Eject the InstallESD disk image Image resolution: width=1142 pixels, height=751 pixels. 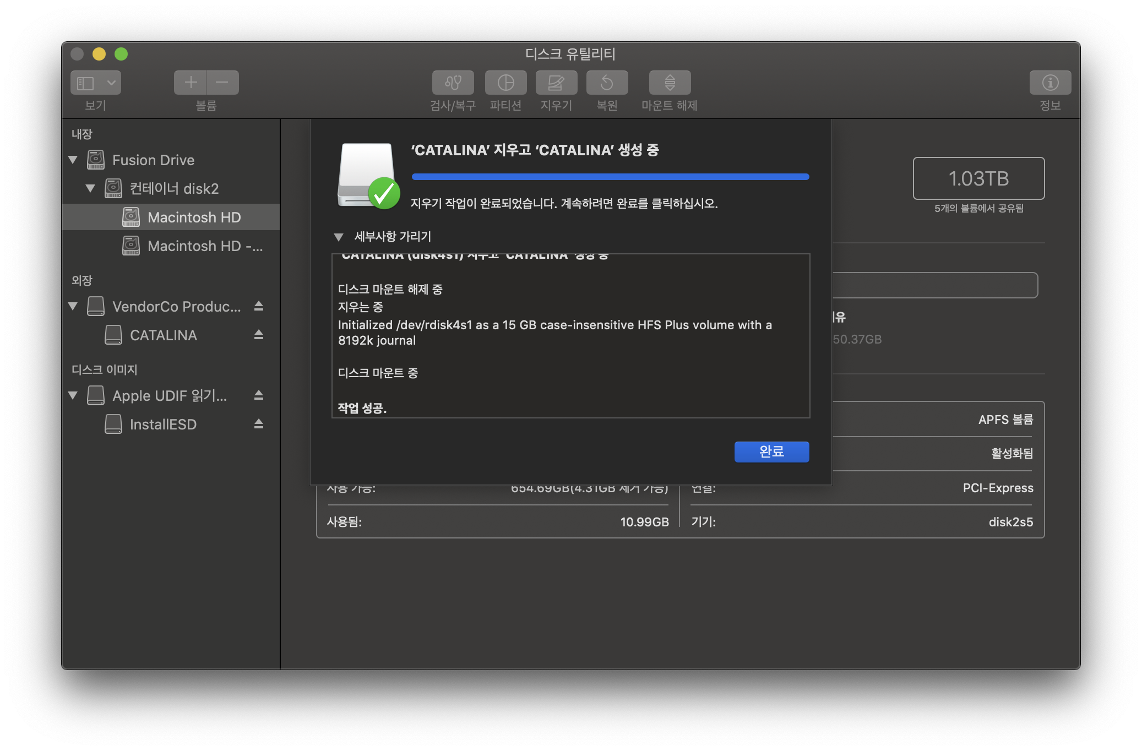coord(259,424)
